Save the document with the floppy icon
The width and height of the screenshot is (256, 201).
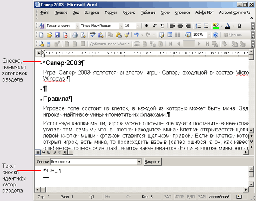(x=57, y=35)
